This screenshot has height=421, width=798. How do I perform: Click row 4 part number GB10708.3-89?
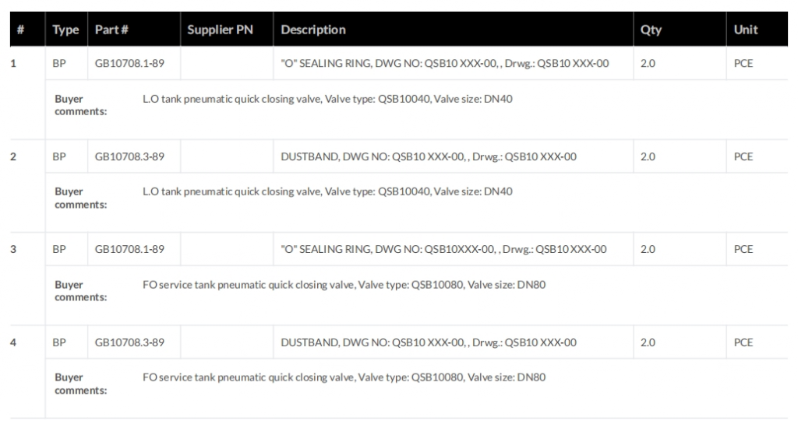coord(129,342)
